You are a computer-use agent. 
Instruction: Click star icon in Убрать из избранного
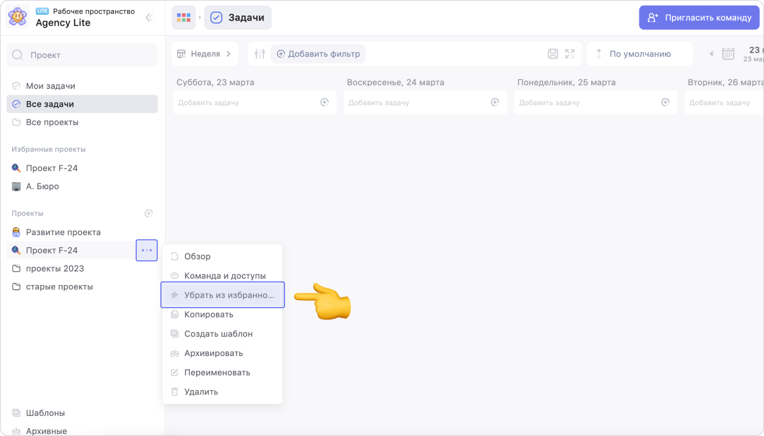(x=175, y=295)
